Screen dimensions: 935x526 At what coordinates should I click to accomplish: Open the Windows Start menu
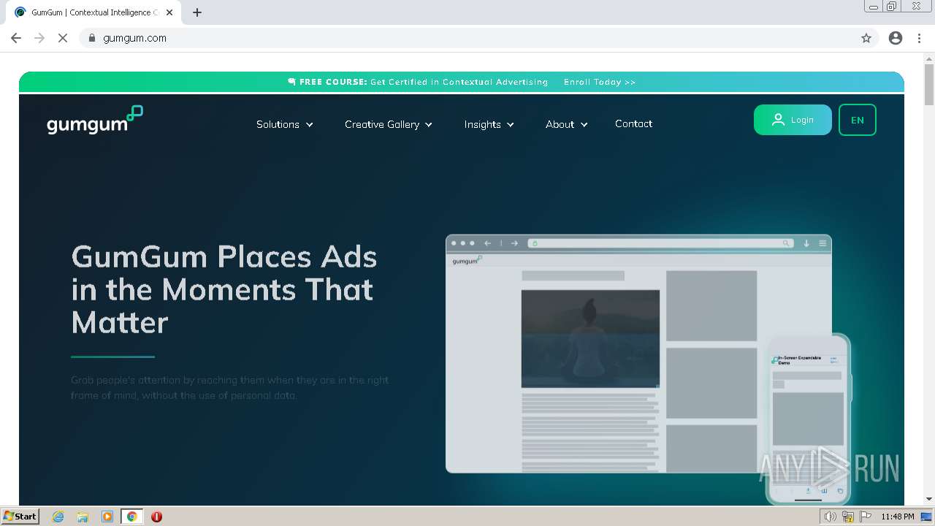pos(20,517)
